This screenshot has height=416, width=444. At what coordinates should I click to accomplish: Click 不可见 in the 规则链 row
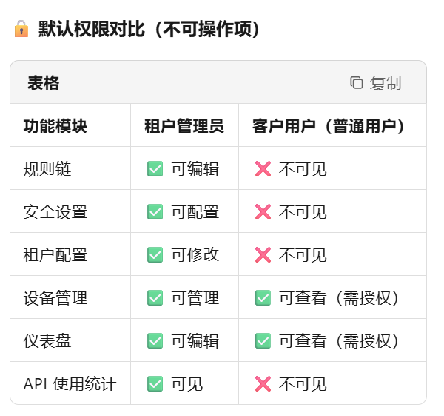pyautogui.click(x=303, y=169)
